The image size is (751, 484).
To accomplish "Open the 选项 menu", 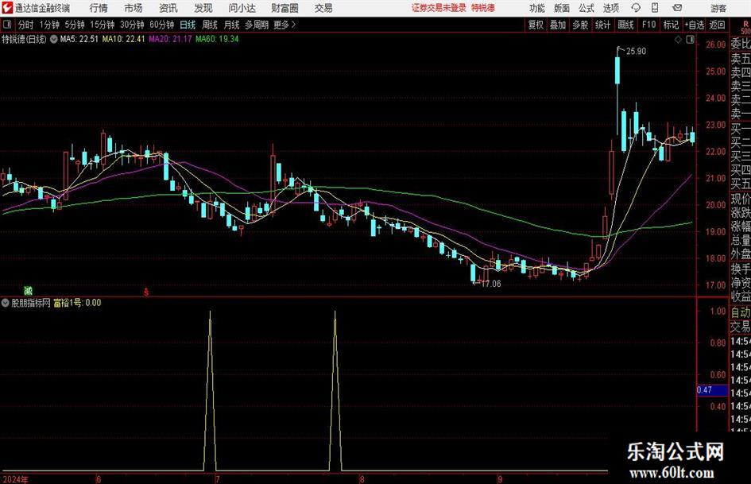I will pos(610,8).
